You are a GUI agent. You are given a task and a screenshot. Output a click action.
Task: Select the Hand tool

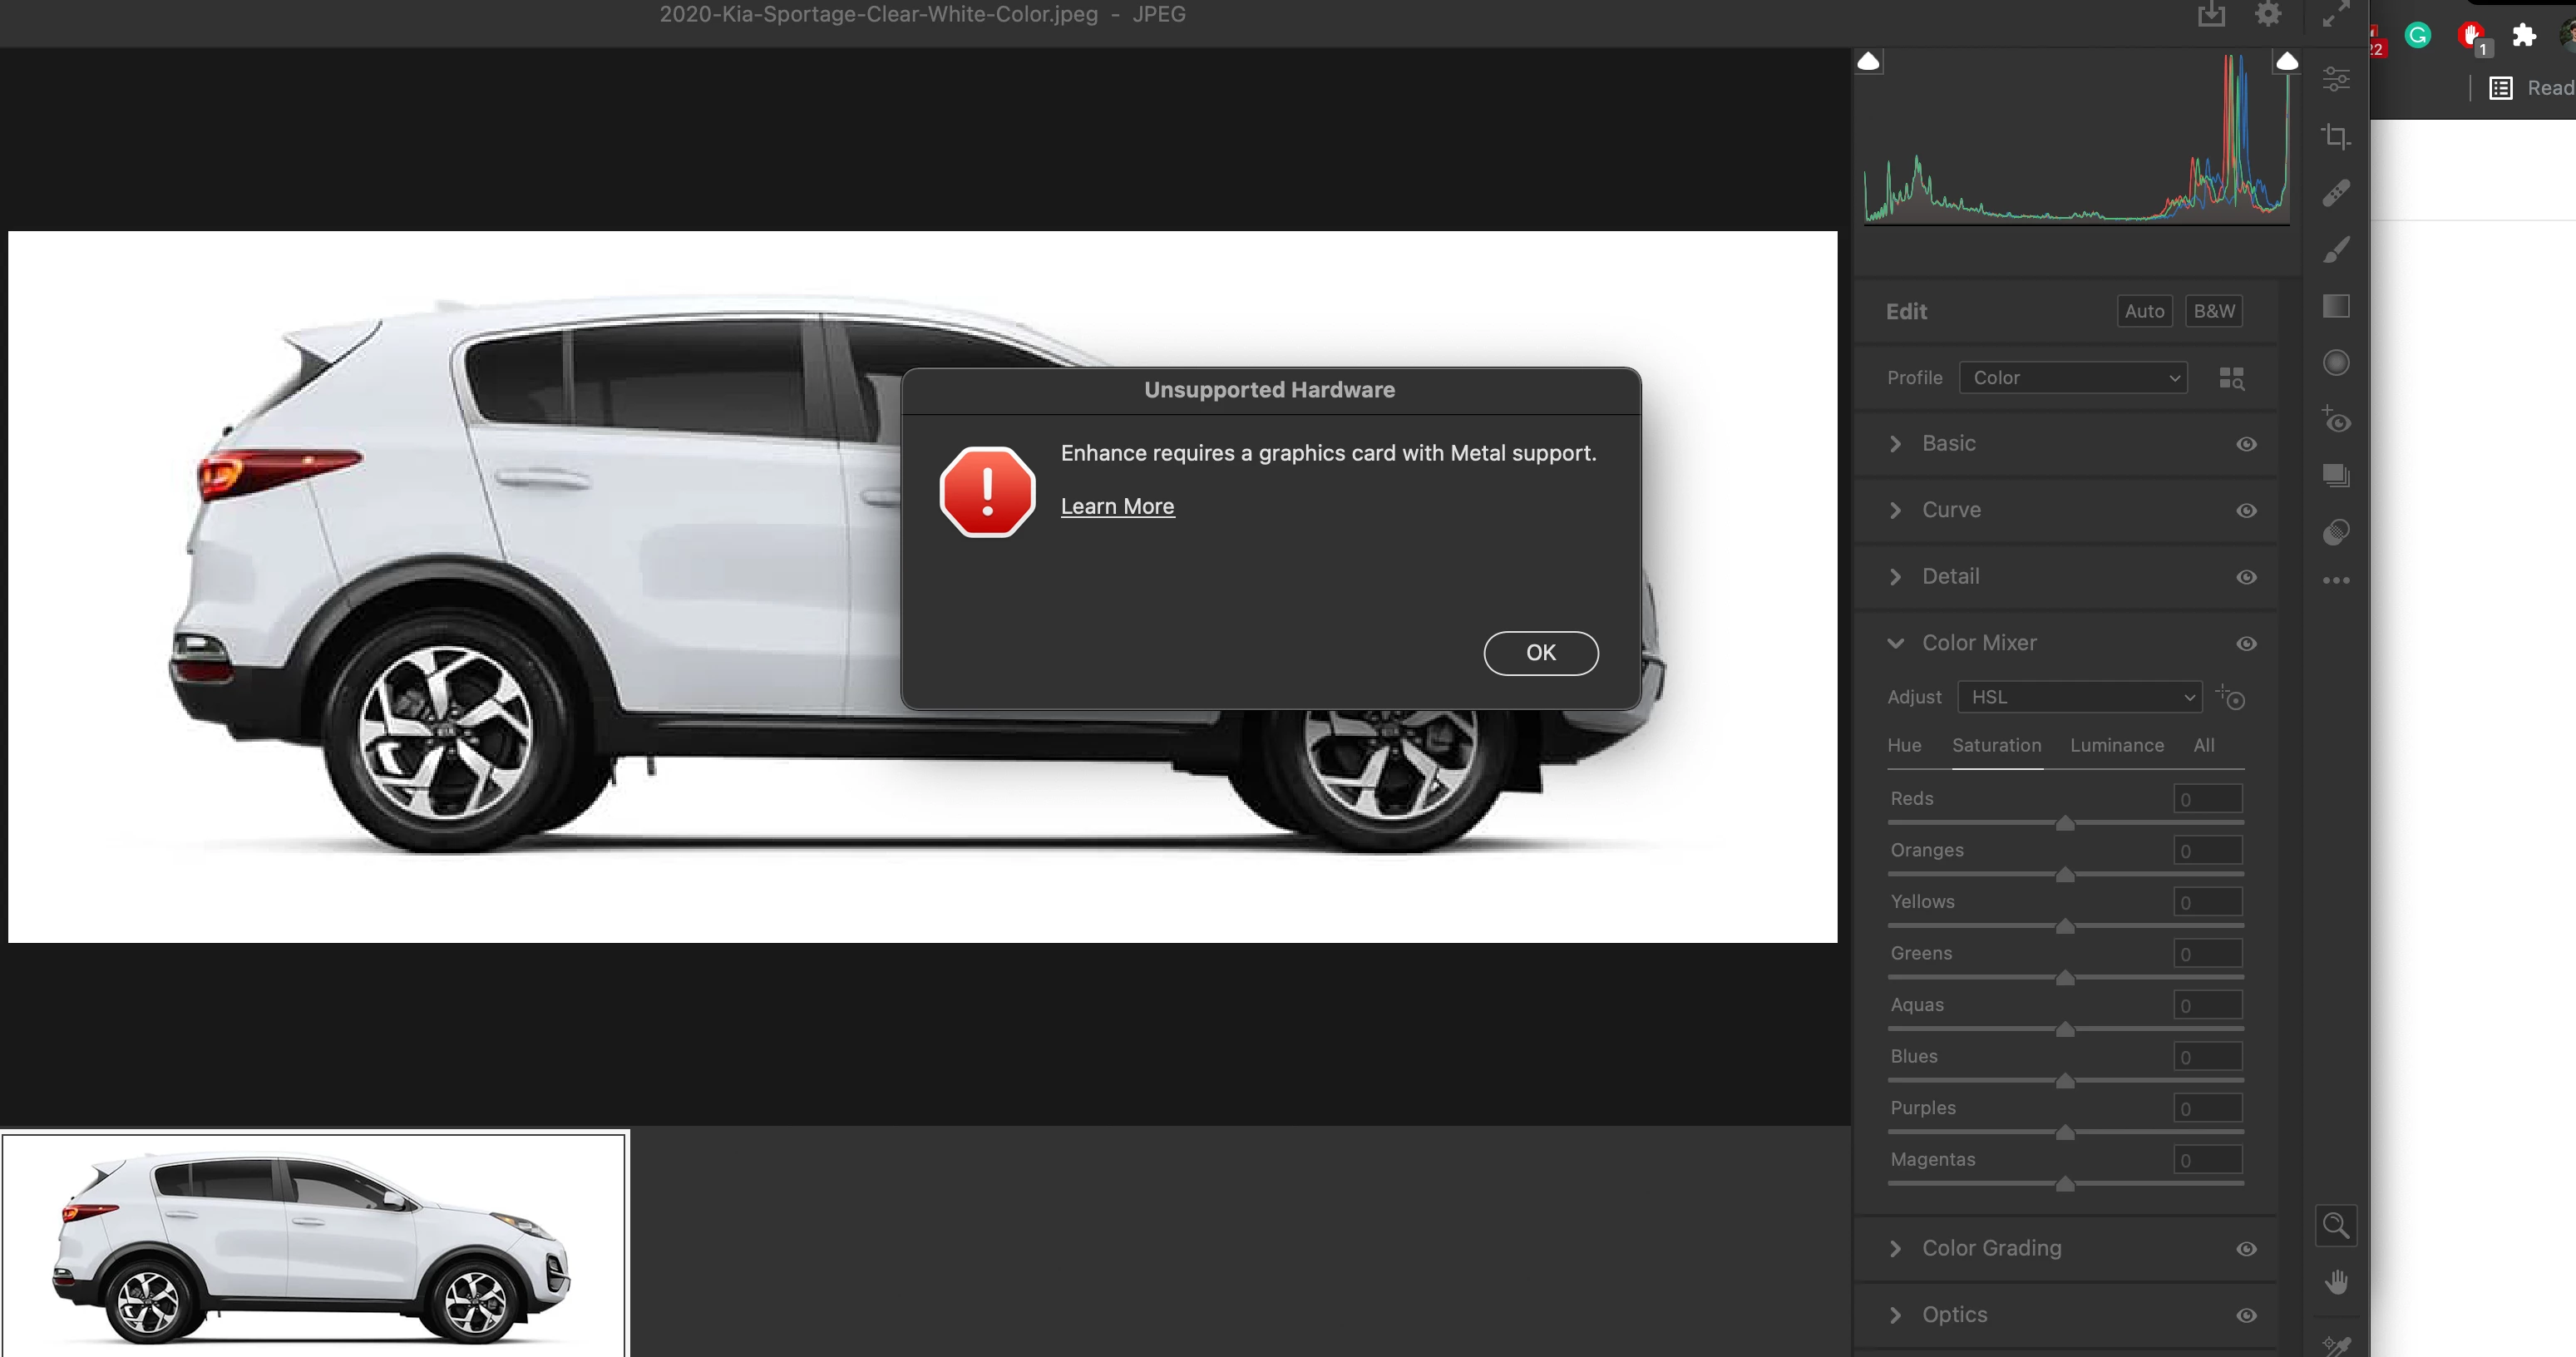(x=2336, y=1282)
